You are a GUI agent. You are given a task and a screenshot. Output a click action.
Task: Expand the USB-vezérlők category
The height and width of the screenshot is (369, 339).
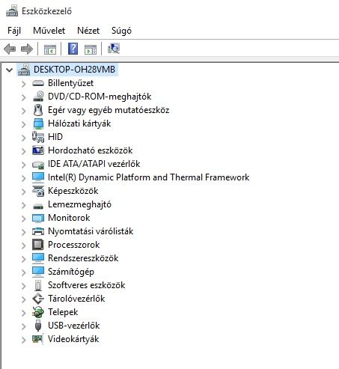click(23, 326)
